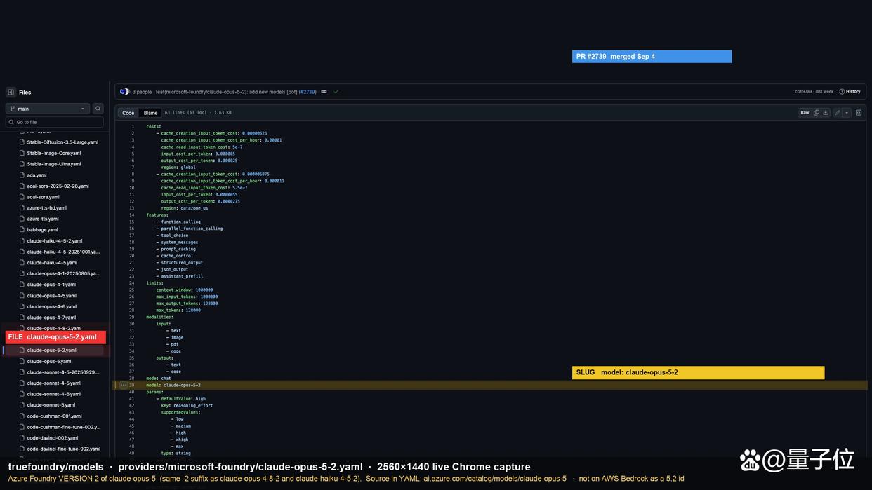Collapse the Files side panel icon
The height and width of the screenshot is (490, 872).
(x=11, y=92)
